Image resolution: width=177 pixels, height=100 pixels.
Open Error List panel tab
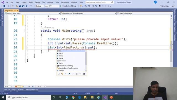click(x=7, y=89)
